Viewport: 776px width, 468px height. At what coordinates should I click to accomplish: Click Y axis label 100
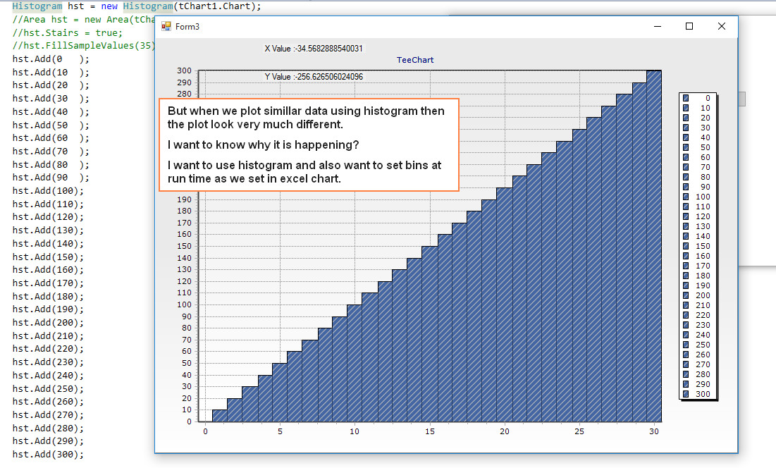point(184,304)
